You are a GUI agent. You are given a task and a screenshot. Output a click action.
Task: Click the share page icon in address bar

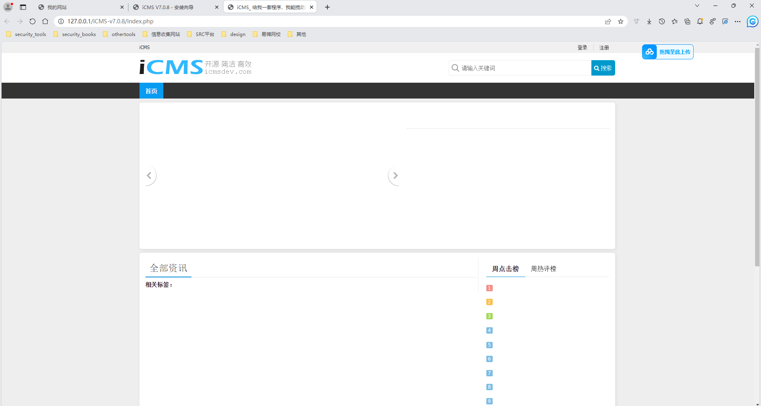608,21
